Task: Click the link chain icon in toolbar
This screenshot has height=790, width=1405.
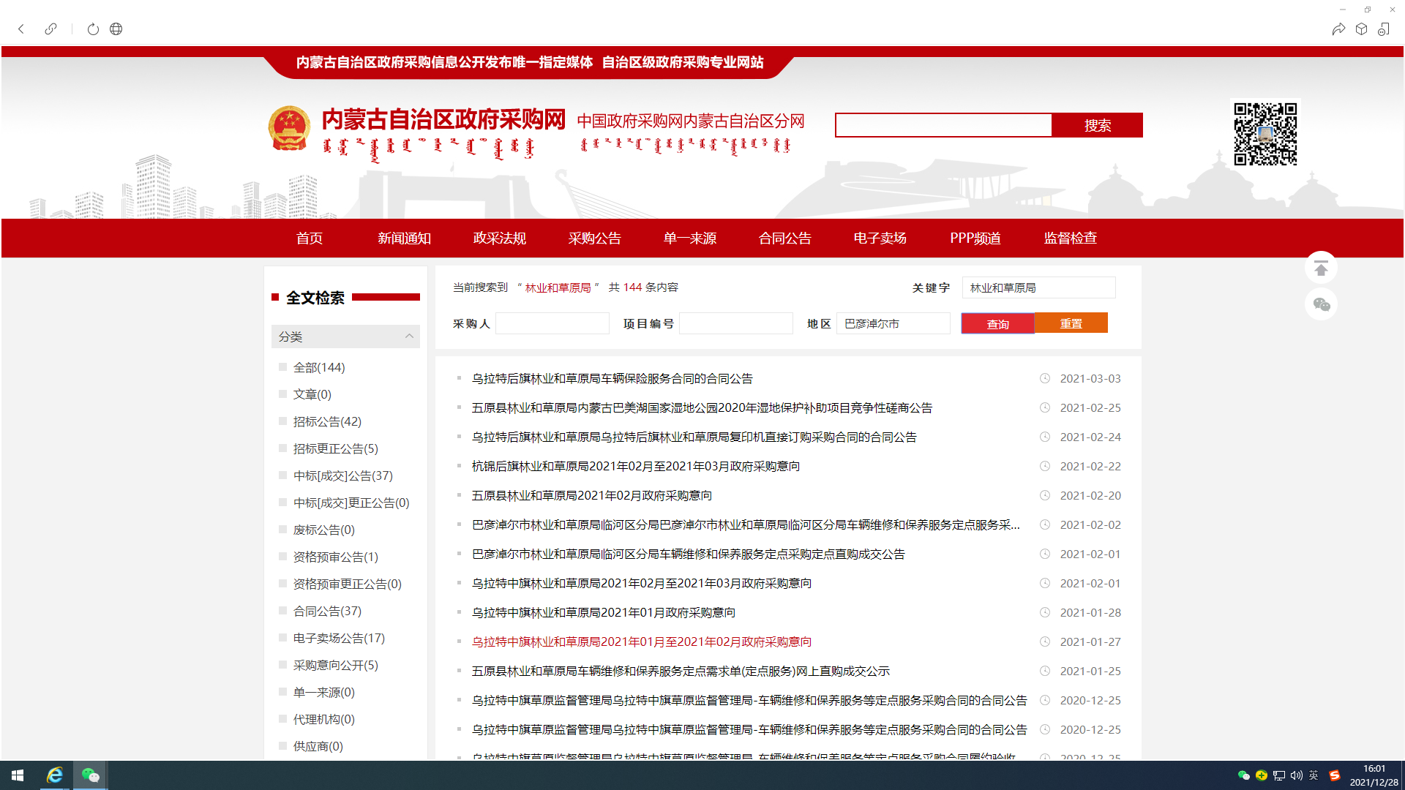Action: point(50,29)
